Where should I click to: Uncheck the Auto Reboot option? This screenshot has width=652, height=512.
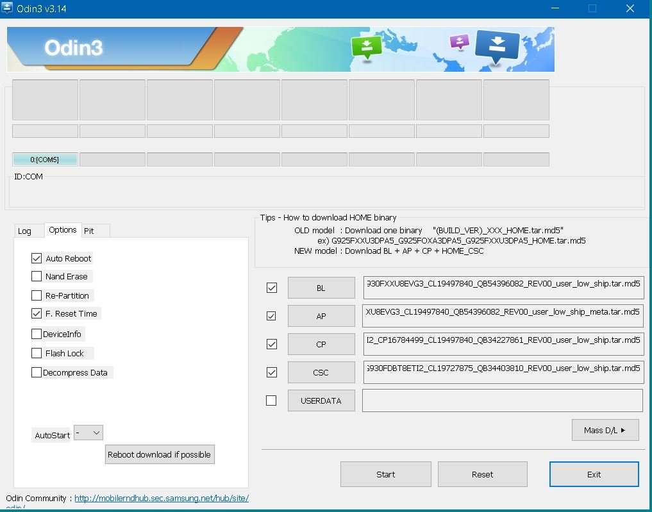pos(37,258)
